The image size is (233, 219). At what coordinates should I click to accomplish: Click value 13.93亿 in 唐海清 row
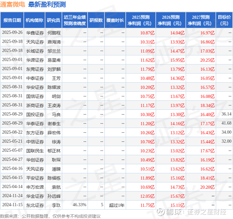tap(177, 42)
